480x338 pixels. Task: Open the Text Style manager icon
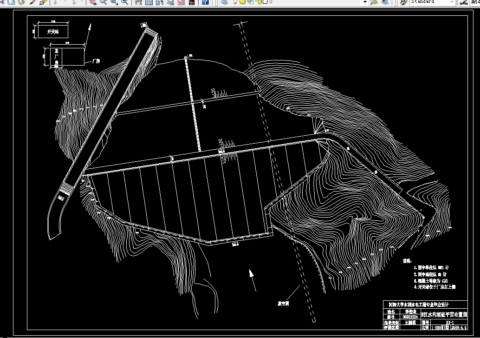(403, 2)
